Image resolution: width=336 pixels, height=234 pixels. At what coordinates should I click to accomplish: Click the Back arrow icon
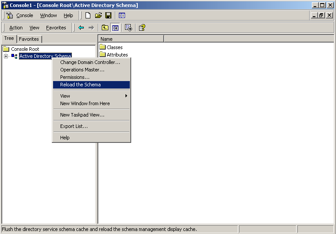(81, 28)
